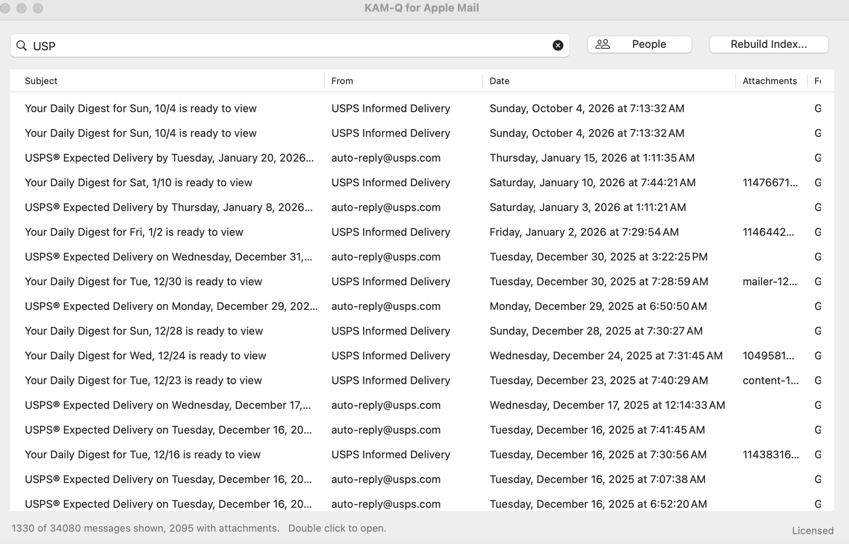Open the People panel
849x544 pixels.
tap(639, 45)
